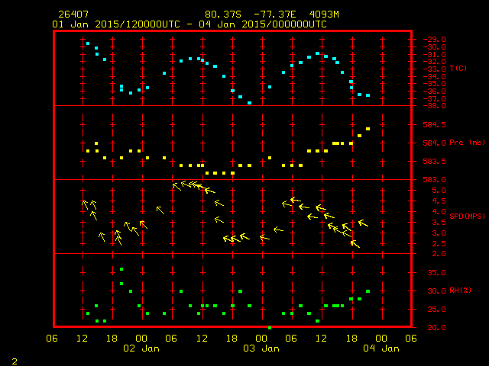Click the T(C) temperature axis label
The height and width of the screenshot is (366, 489).
[x=458, y=68]
